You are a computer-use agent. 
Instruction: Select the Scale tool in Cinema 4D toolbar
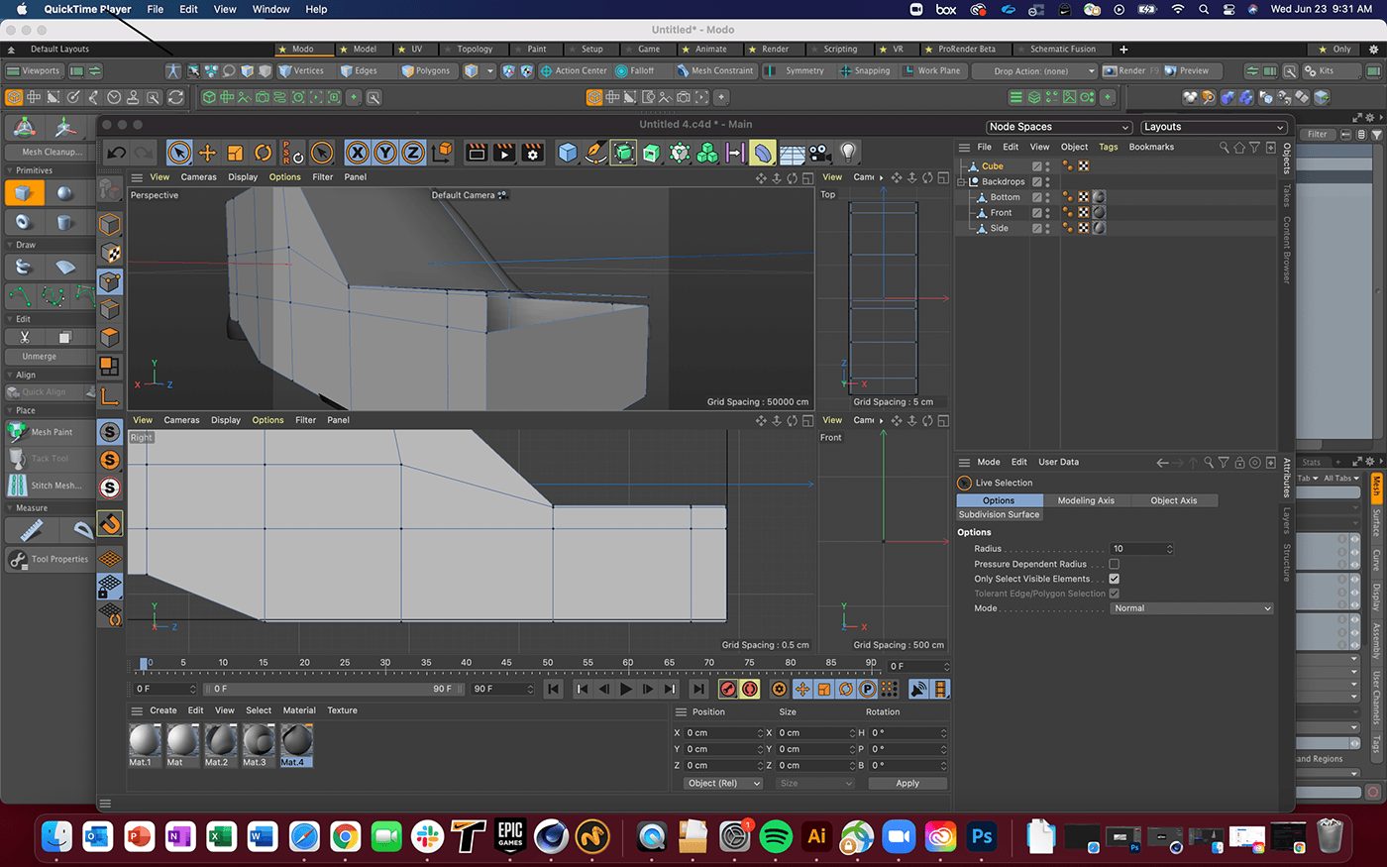(235, 153)
